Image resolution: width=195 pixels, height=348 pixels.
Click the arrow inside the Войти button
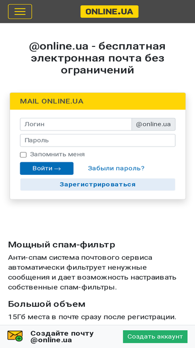58,169
